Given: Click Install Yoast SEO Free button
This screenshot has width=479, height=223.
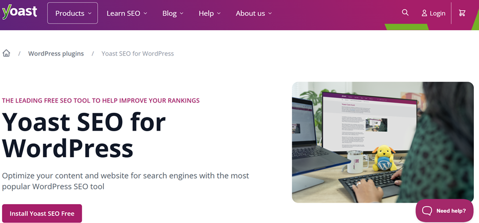Looking at the screenshot, I should tap(42, 213).
